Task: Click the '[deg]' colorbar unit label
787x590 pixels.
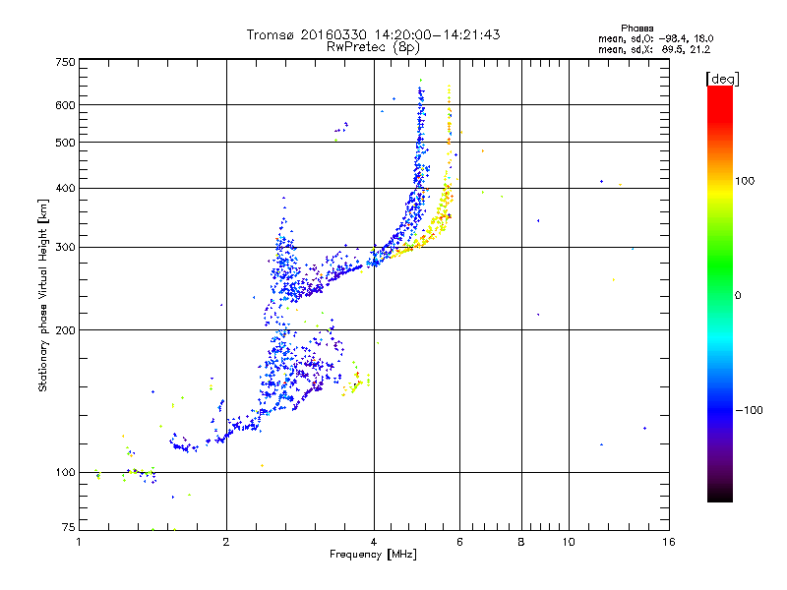Action: tap(722, 79)
